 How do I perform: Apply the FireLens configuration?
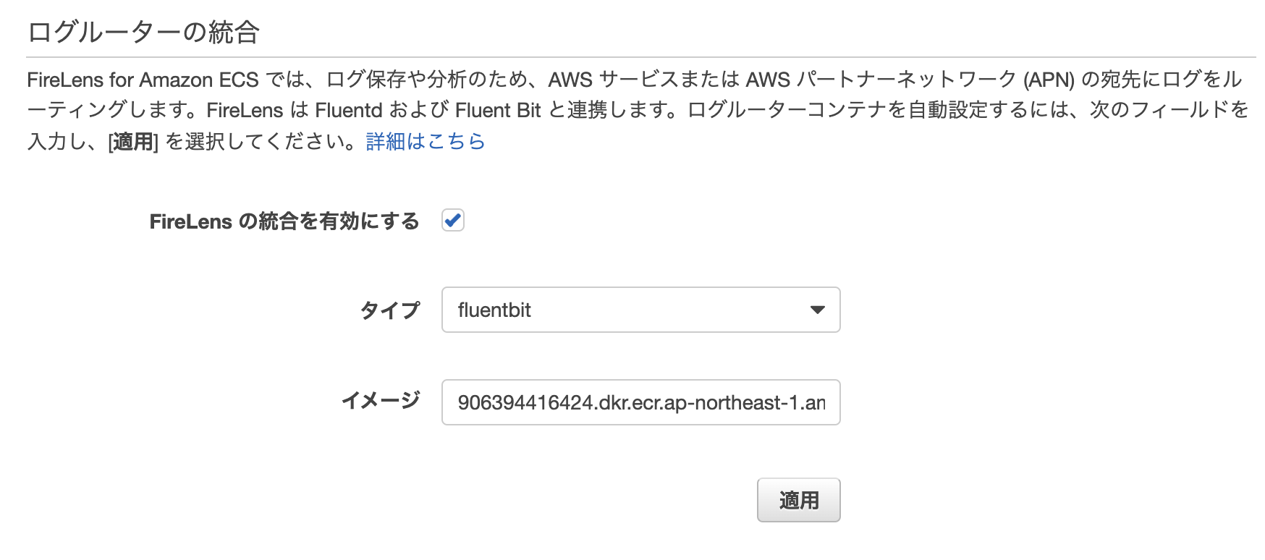797,499
